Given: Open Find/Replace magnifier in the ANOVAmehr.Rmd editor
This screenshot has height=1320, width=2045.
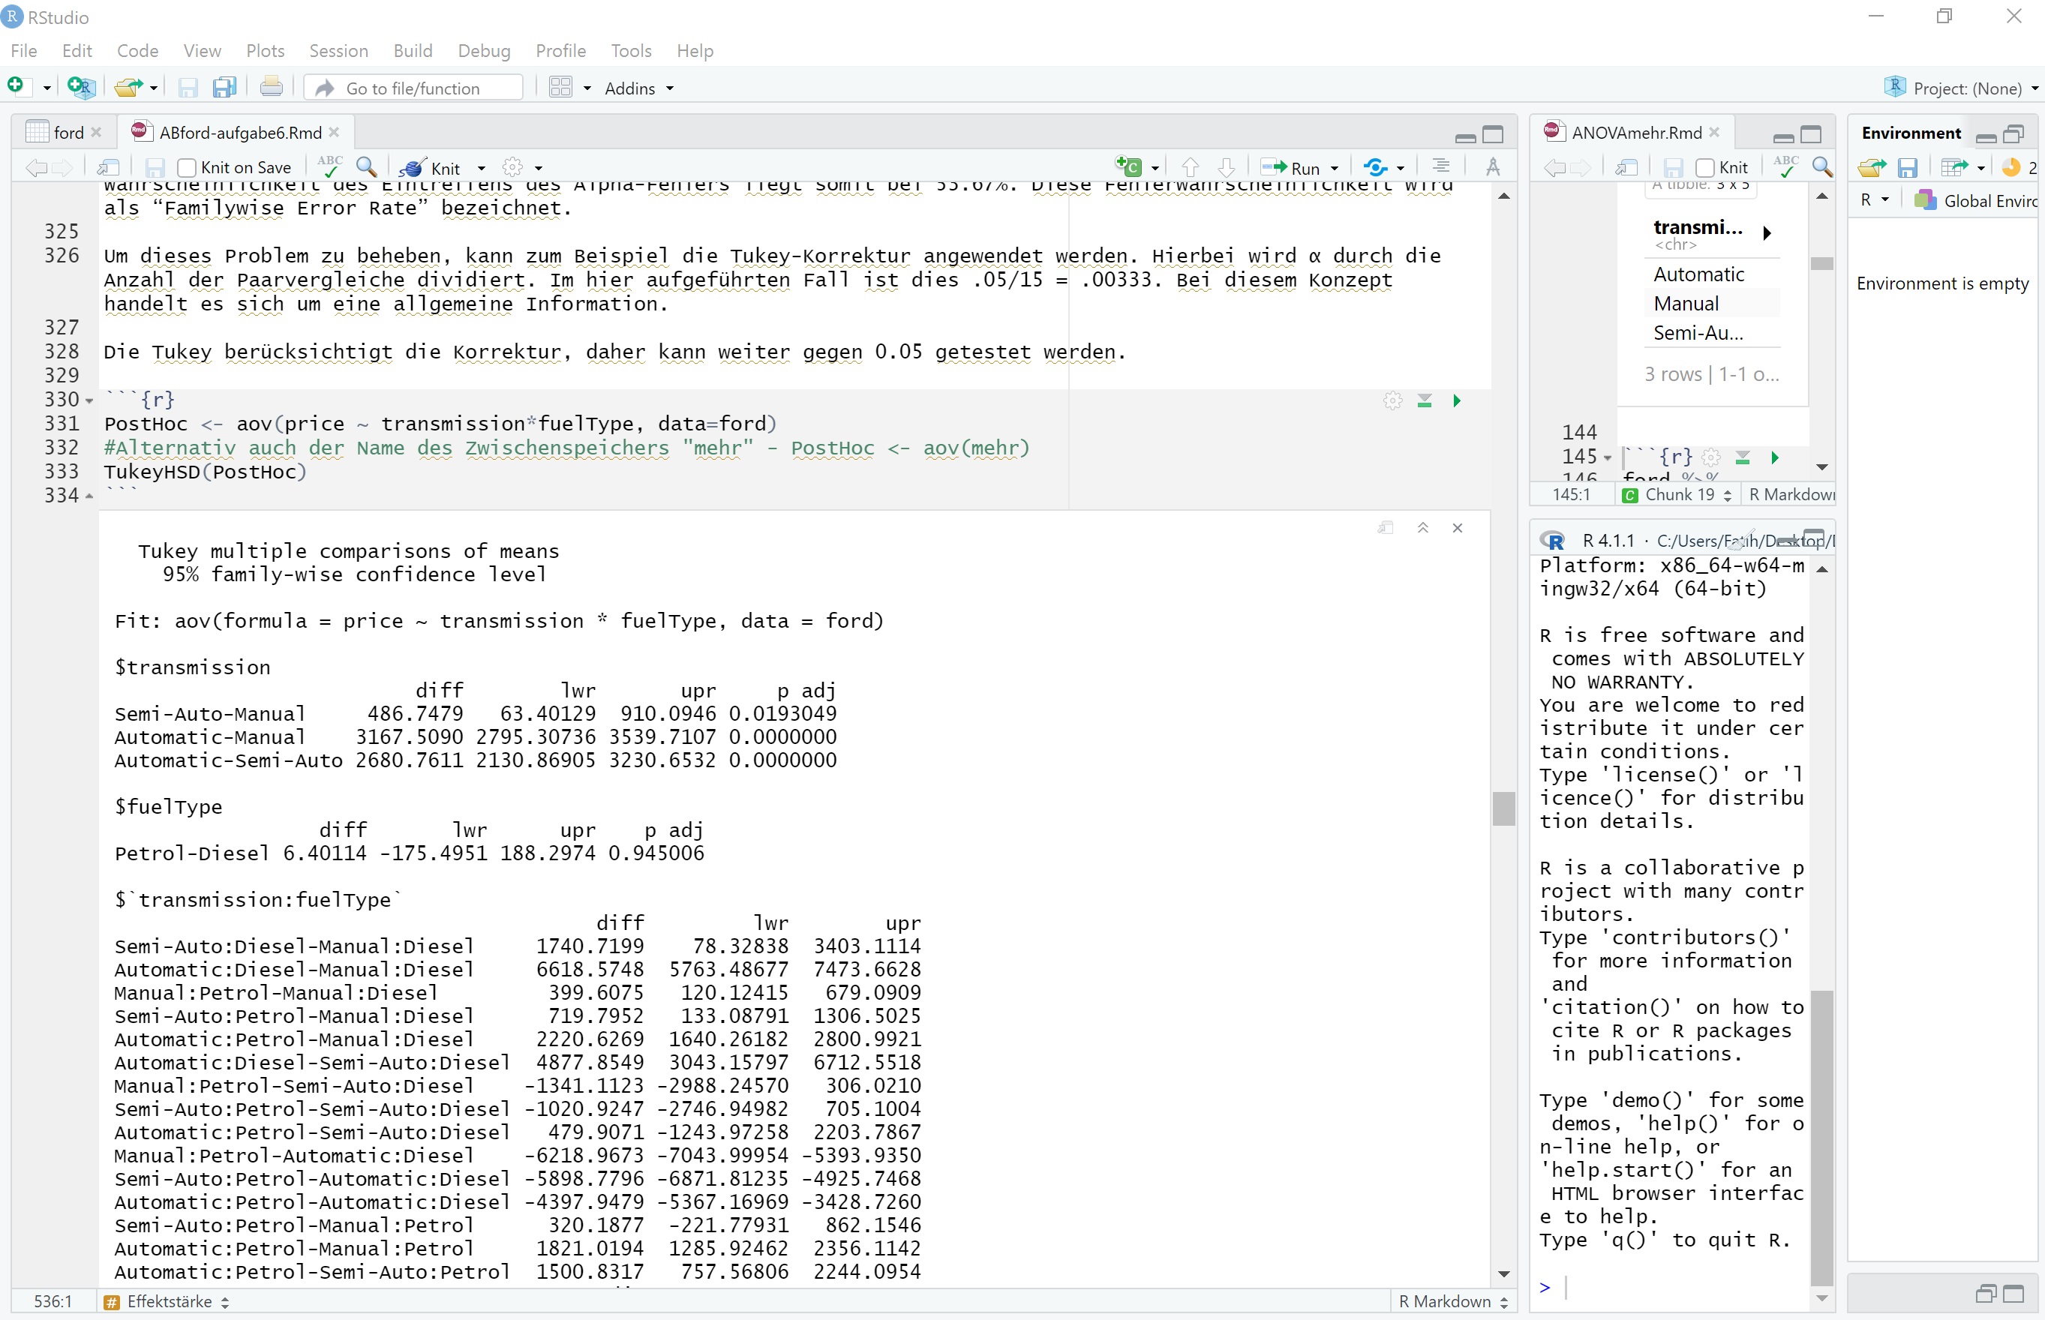Looking at the screenshot, I should [1823, 167].
